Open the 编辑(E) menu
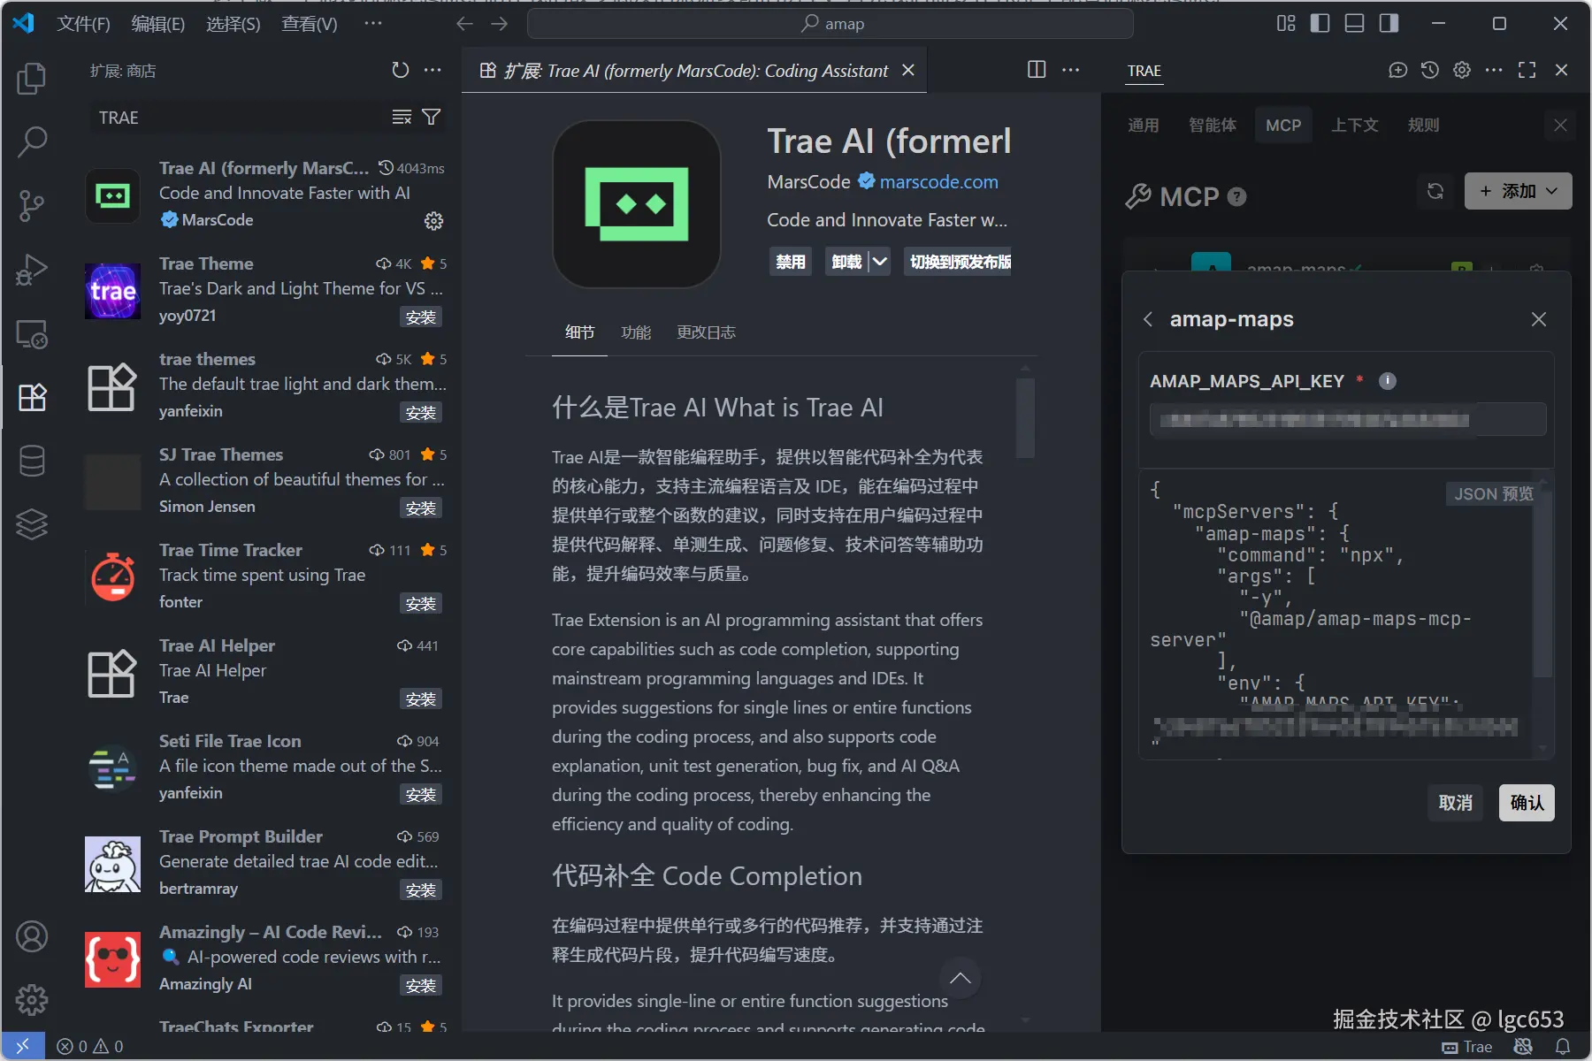The height and width of the screenshot is (1061, 1592). pos(158,24)
